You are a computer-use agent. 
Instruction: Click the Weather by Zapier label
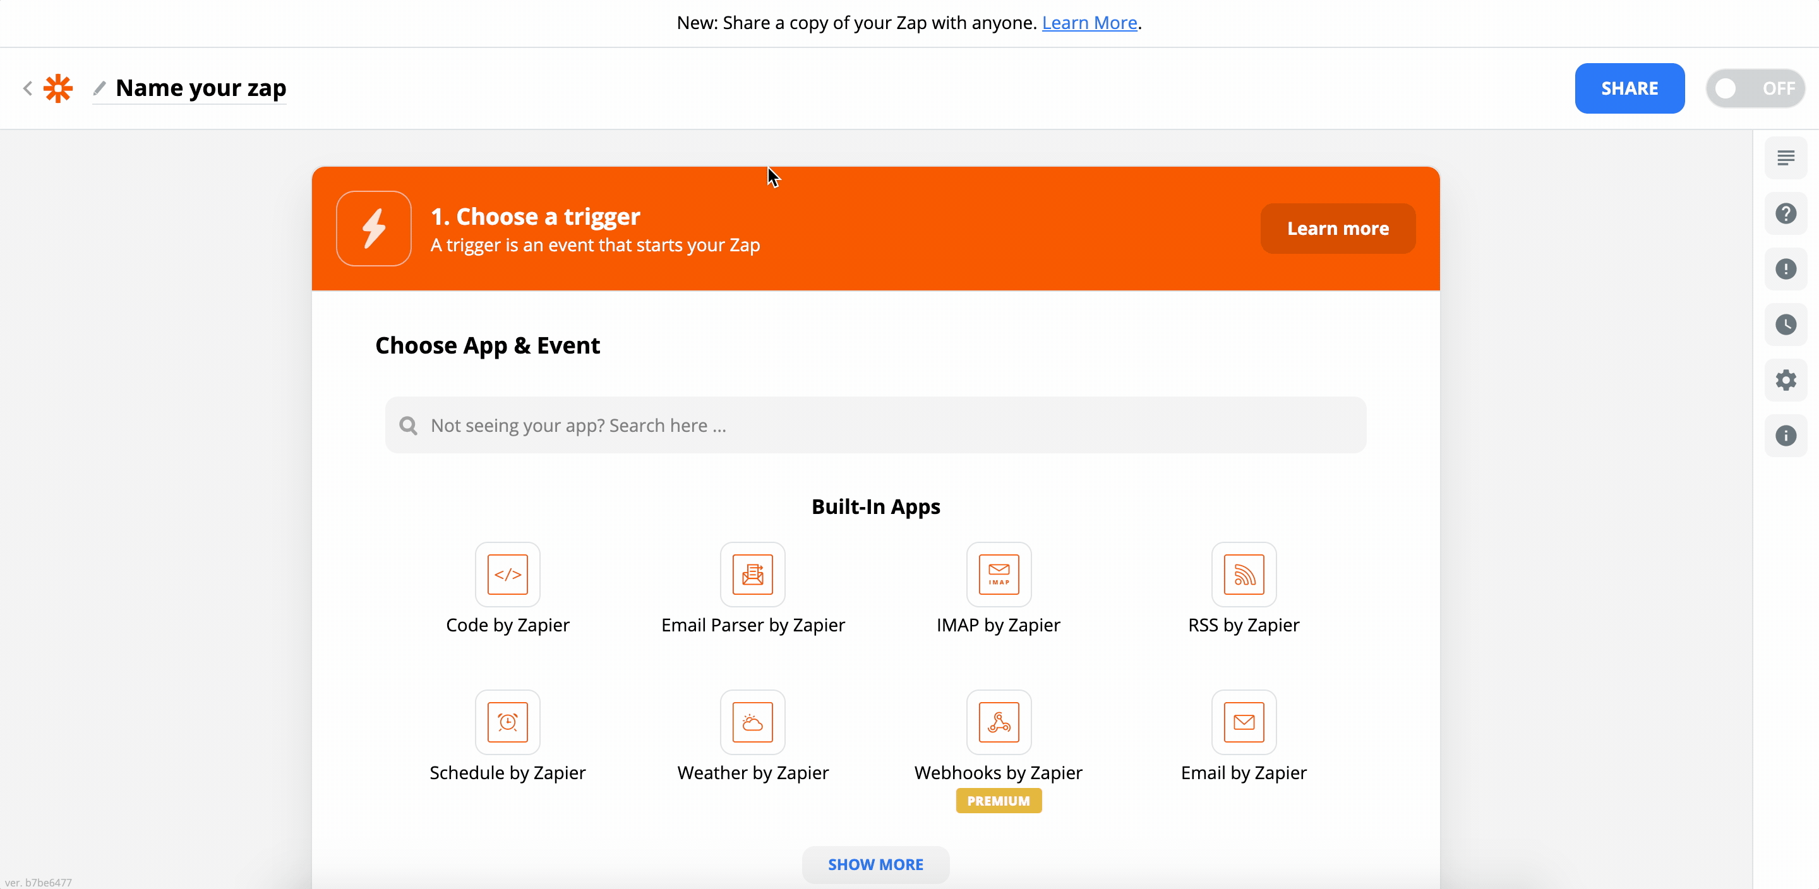pyautogui.click(x=753, y=772)
